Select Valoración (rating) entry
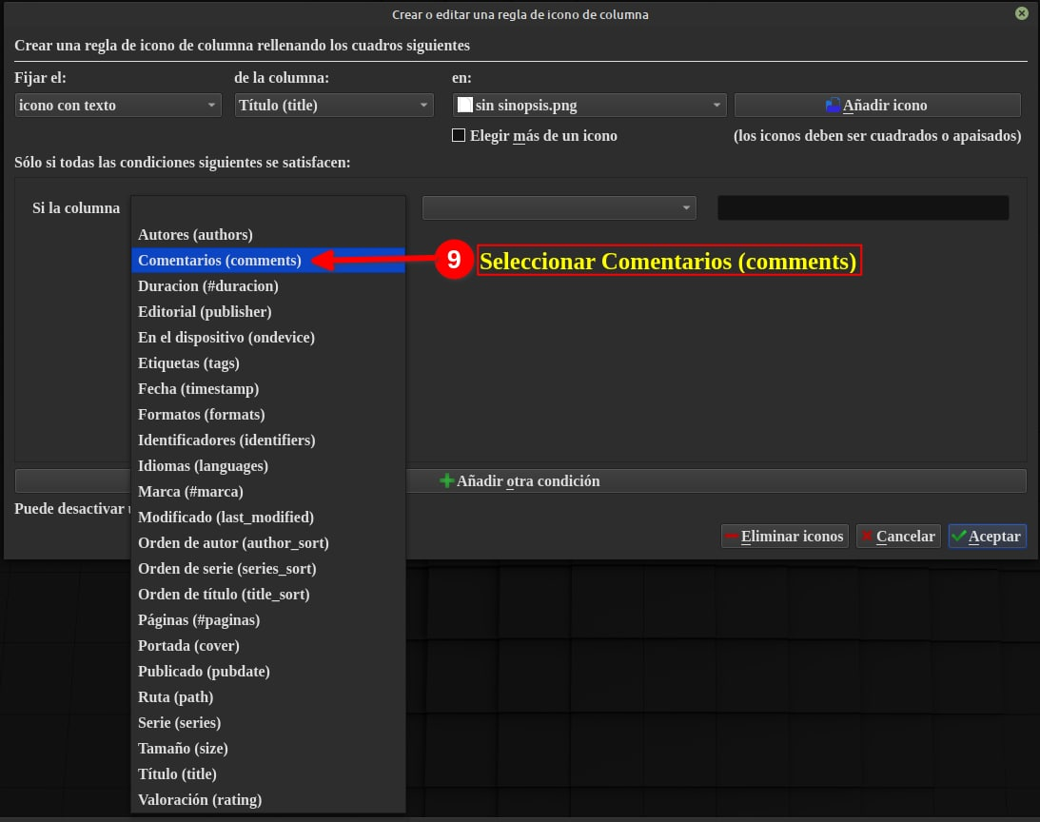The height and width of the screenshot is (822, 1040). pos(200,799)
